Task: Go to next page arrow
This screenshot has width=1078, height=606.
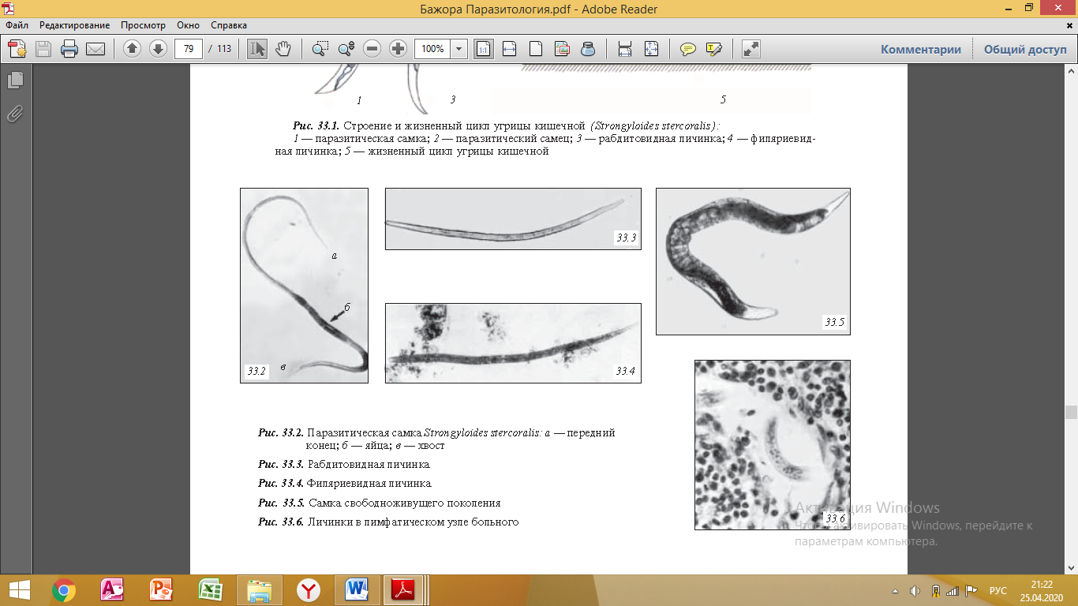Action: [x=158, y=49]
